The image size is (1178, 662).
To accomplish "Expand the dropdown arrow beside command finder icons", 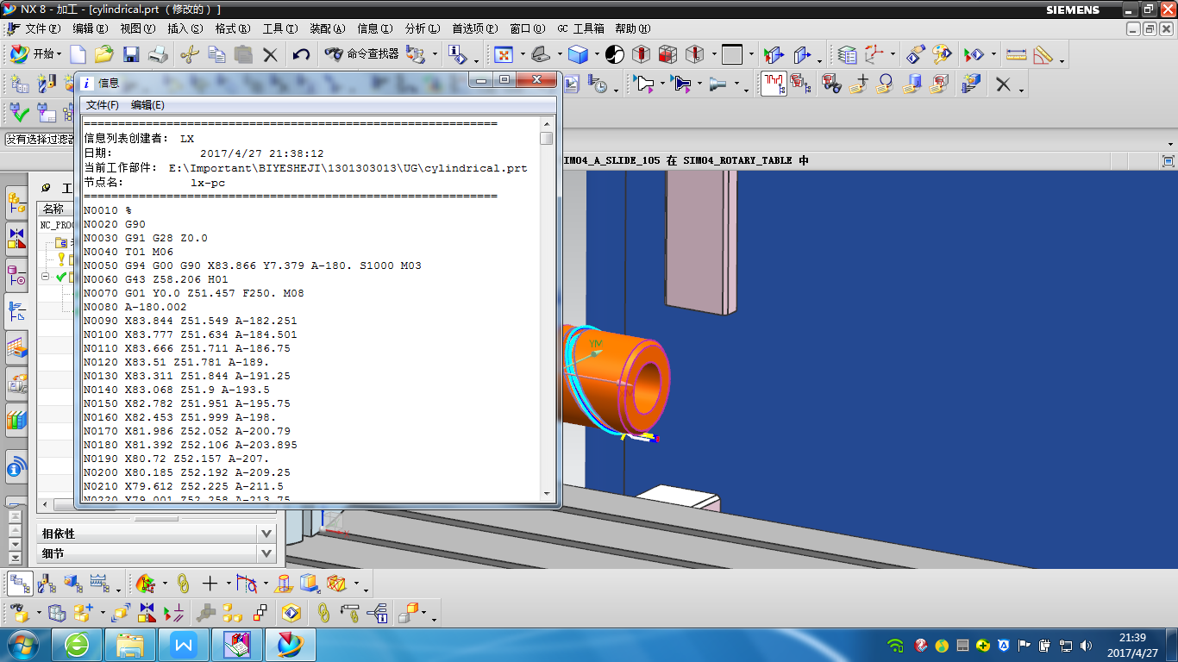I will click(x=435, y=54).
